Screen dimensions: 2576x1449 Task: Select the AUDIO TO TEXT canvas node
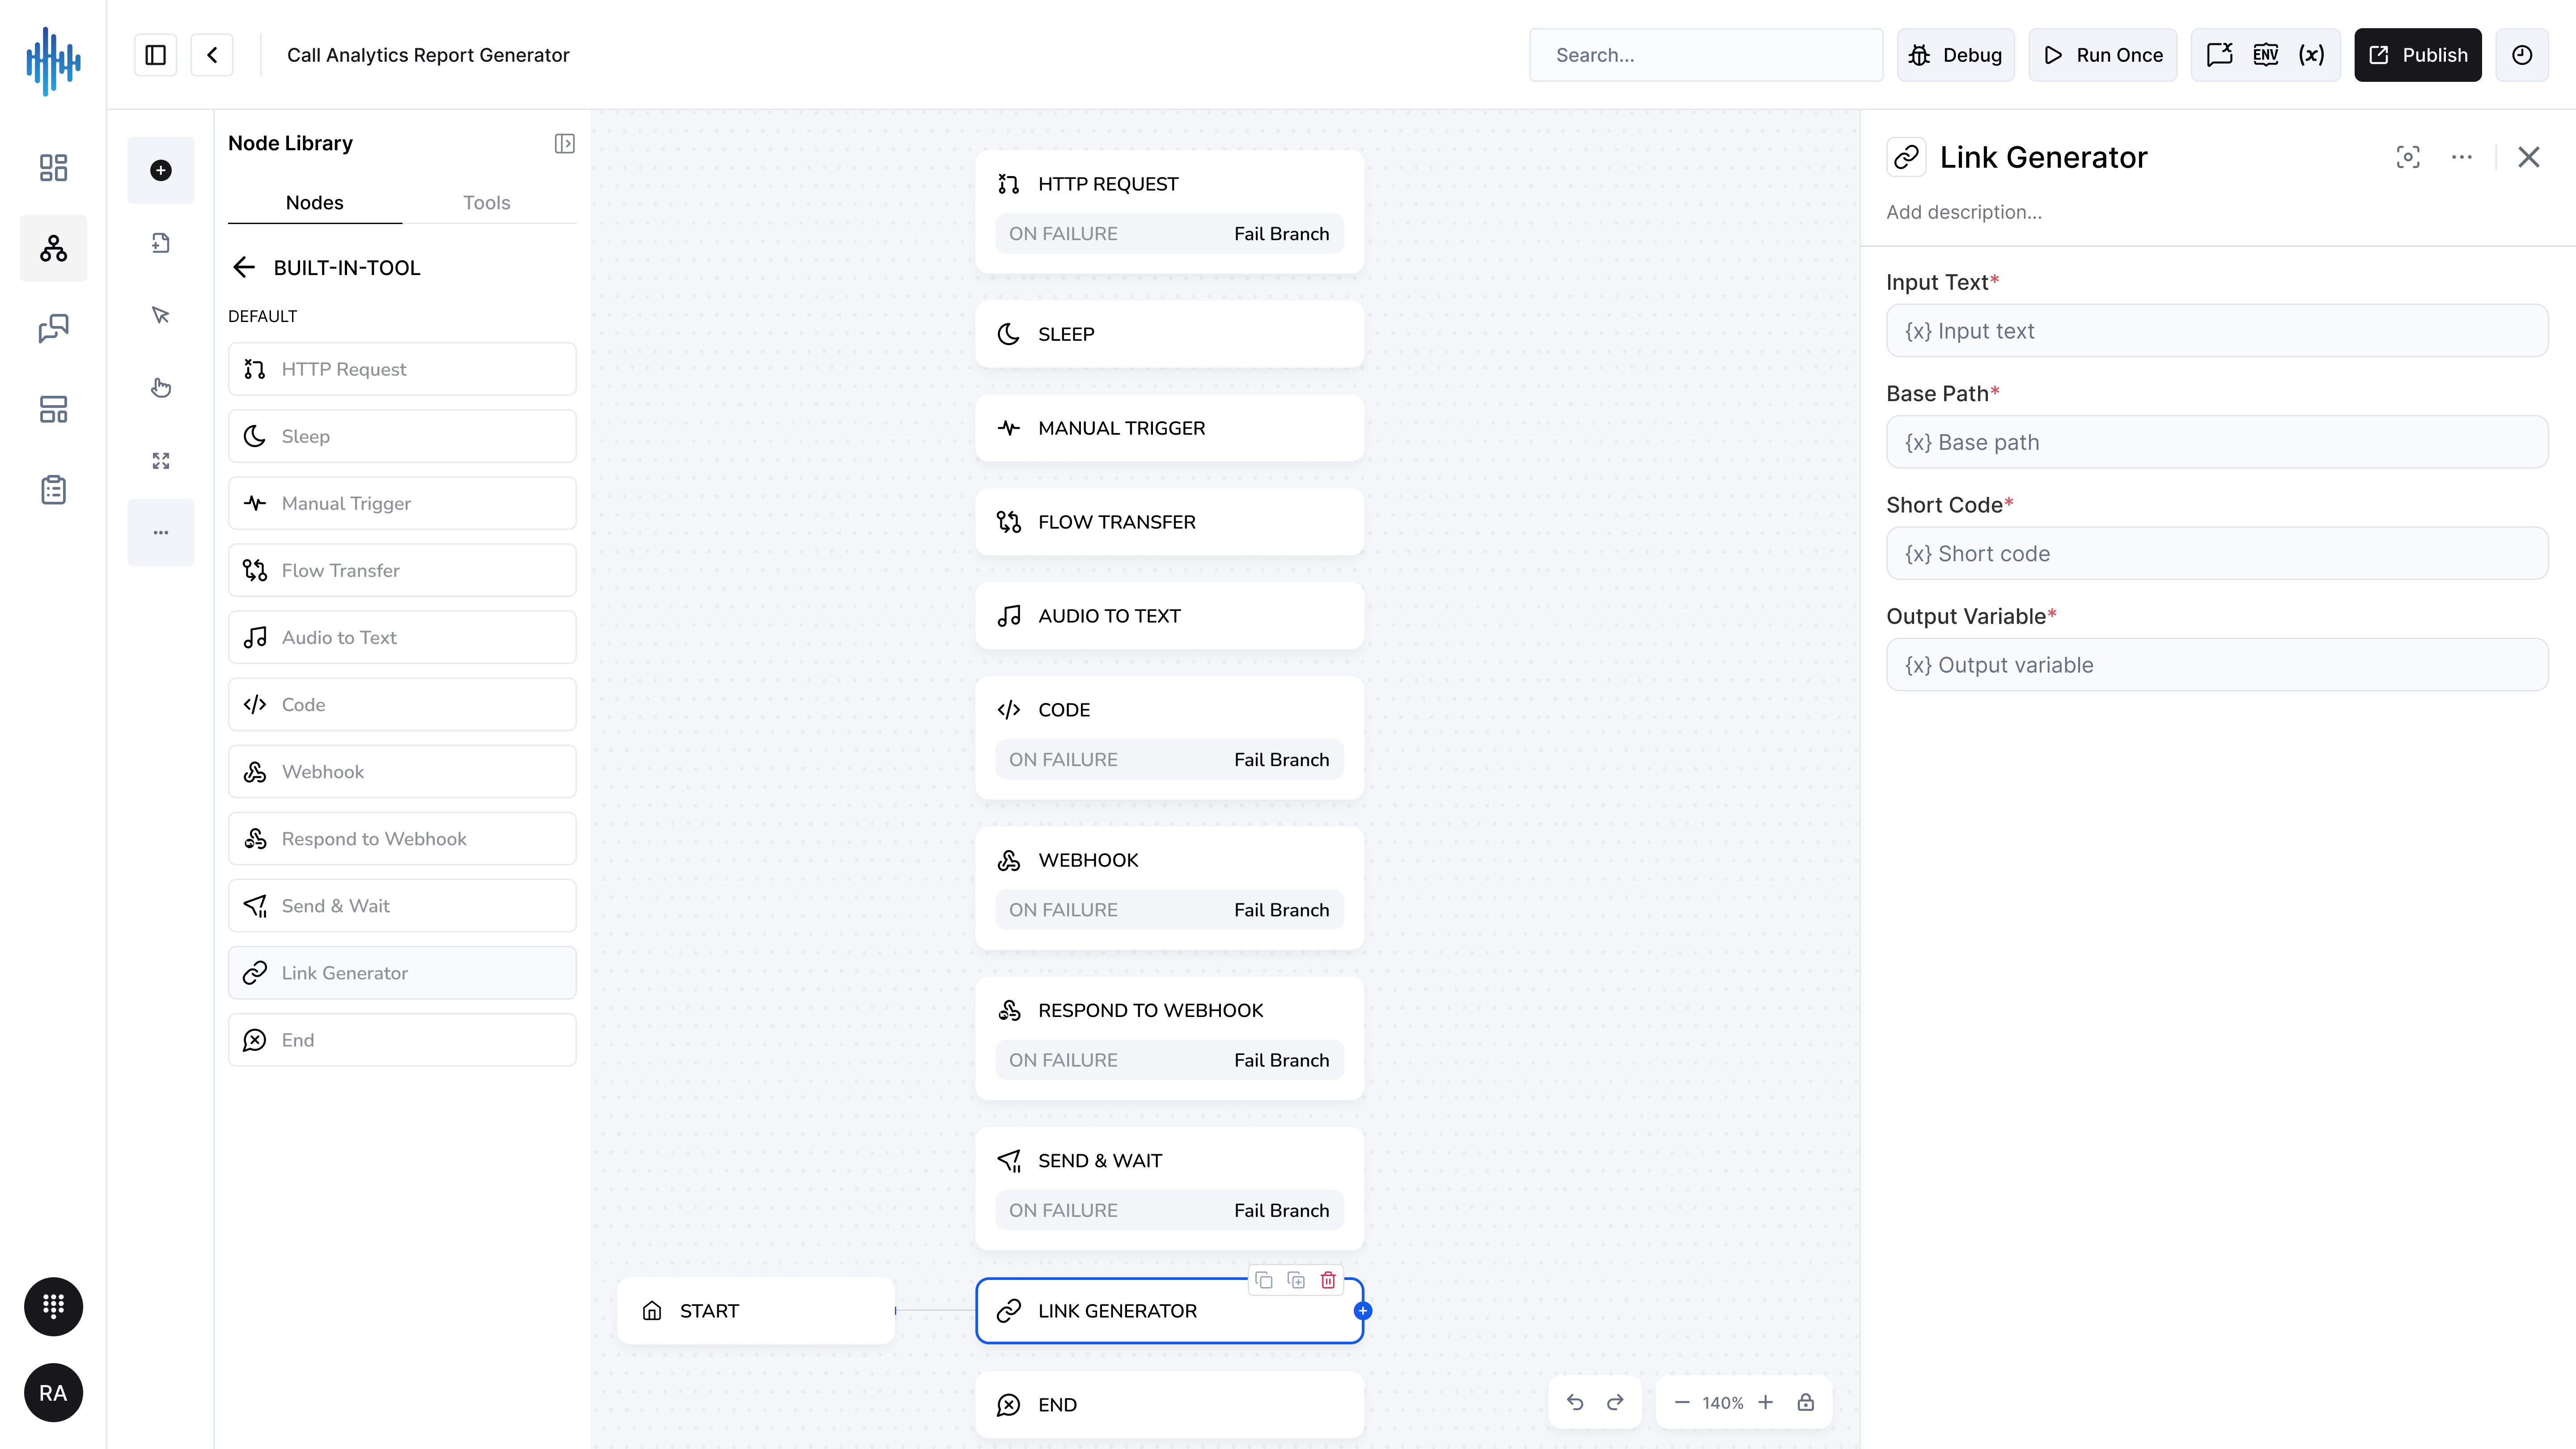click(x=1169, y=616)
